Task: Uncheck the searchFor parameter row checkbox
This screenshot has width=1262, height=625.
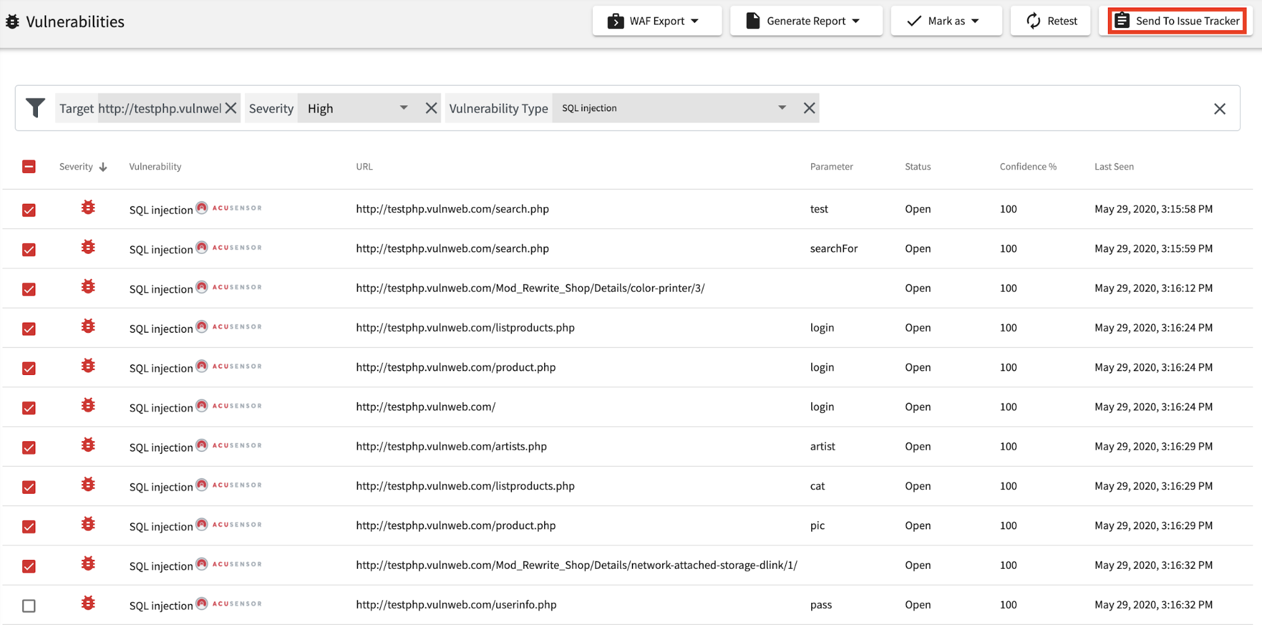Action: pyautogui.click(x=29, y=250)
